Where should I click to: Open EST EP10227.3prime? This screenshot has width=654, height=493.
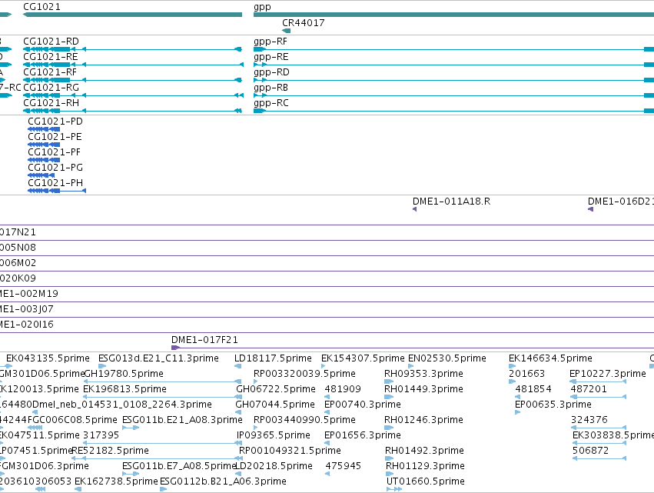[x=608, y=374]
